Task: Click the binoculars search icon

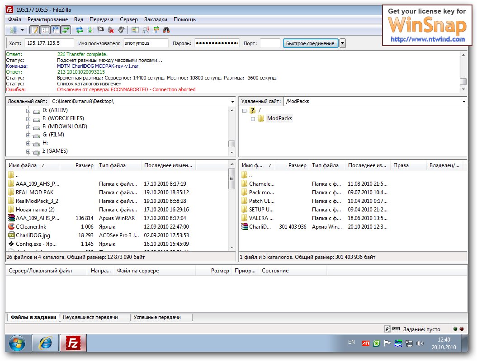Action: click(x=166, y=30)
